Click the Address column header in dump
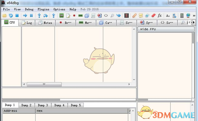Screen dimensions: 198x121 click(x=19, y=111)
